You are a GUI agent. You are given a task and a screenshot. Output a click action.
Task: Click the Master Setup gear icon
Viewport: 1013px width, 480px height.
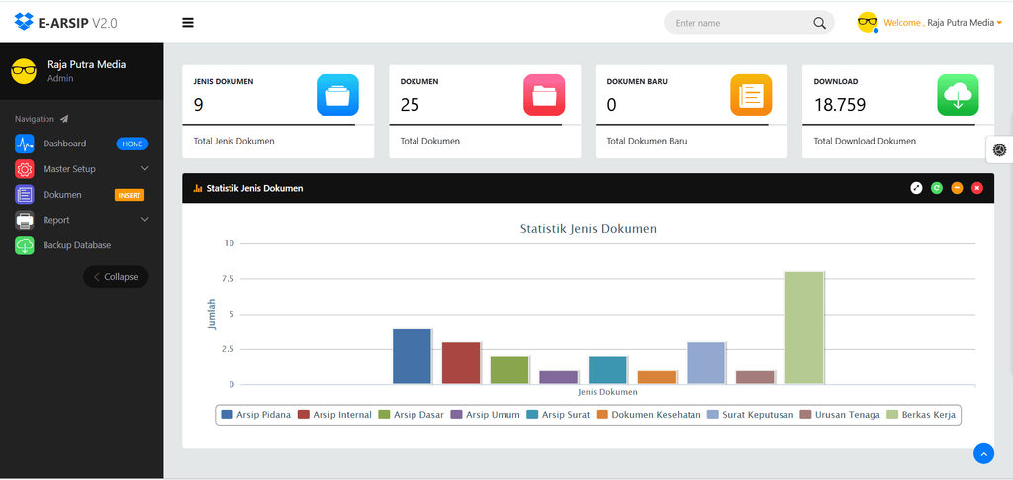25,169
